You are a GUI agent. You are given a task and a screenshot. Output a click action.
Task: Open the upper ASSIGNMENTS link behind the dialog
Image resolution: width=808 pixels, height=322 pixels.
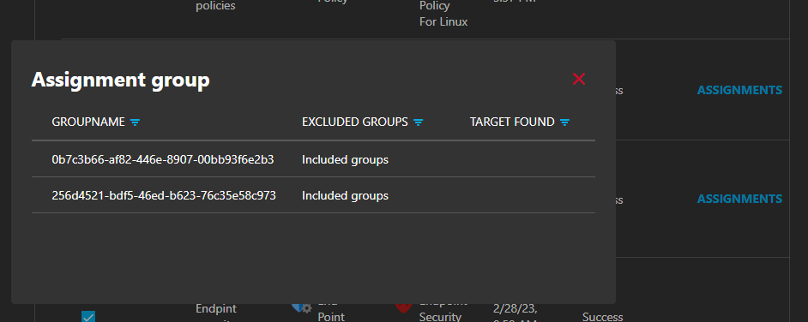coord(739,90)
